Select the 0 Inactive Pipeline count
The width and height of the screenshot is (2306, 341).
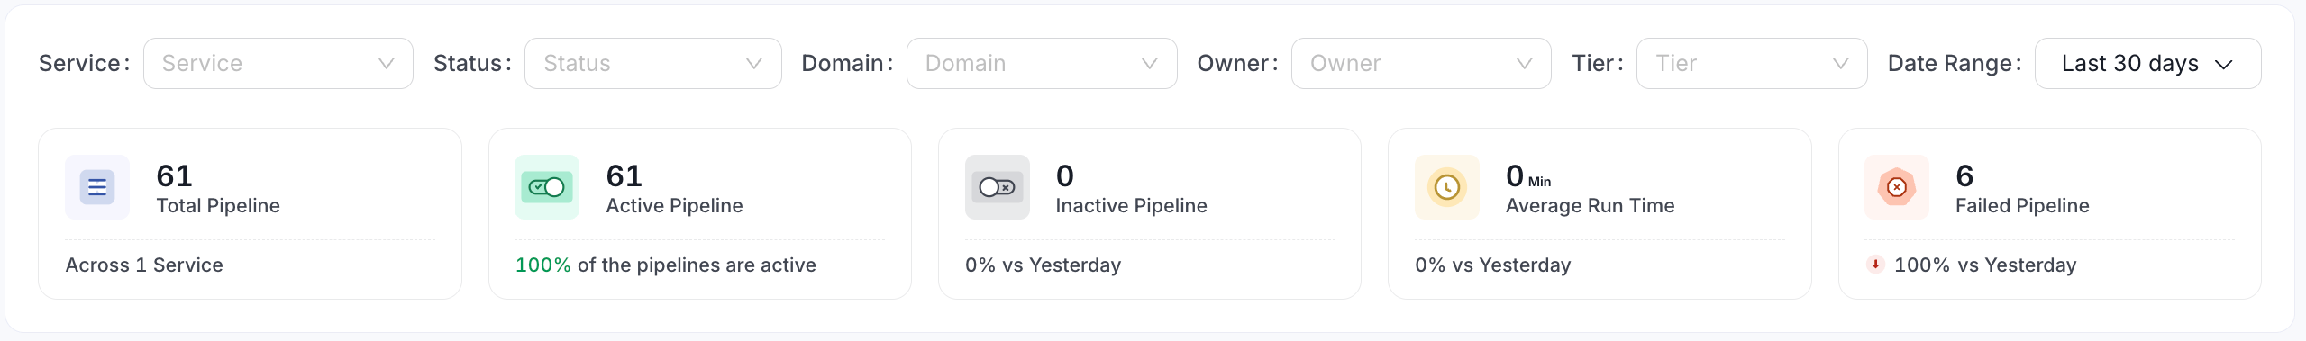coord(1064,175)
